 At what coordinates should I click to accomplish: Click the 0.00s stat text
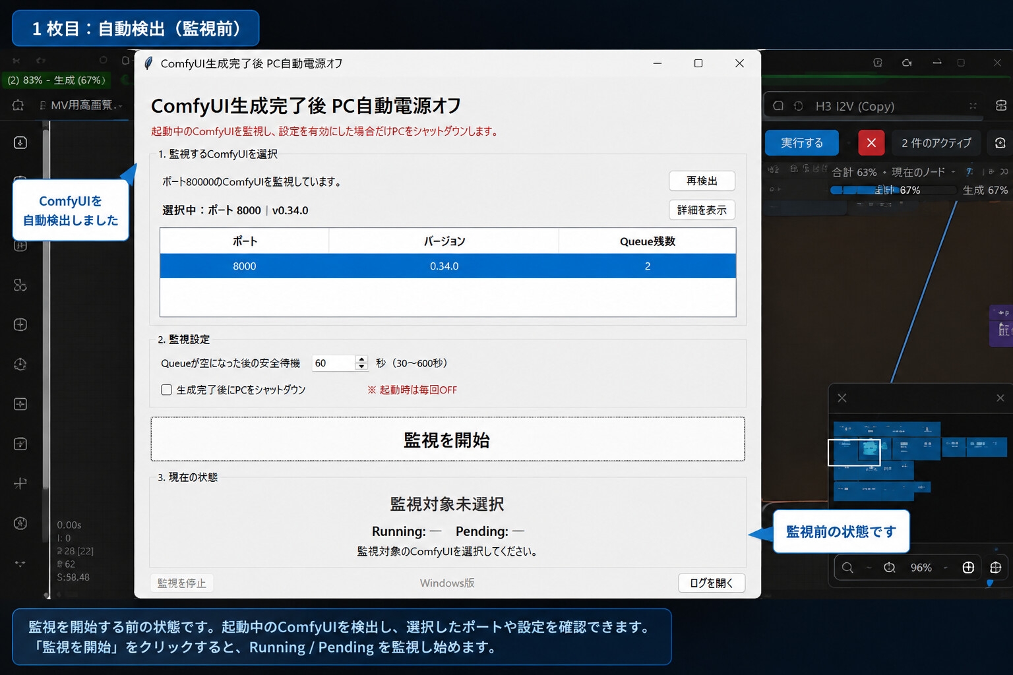(69, 525)
